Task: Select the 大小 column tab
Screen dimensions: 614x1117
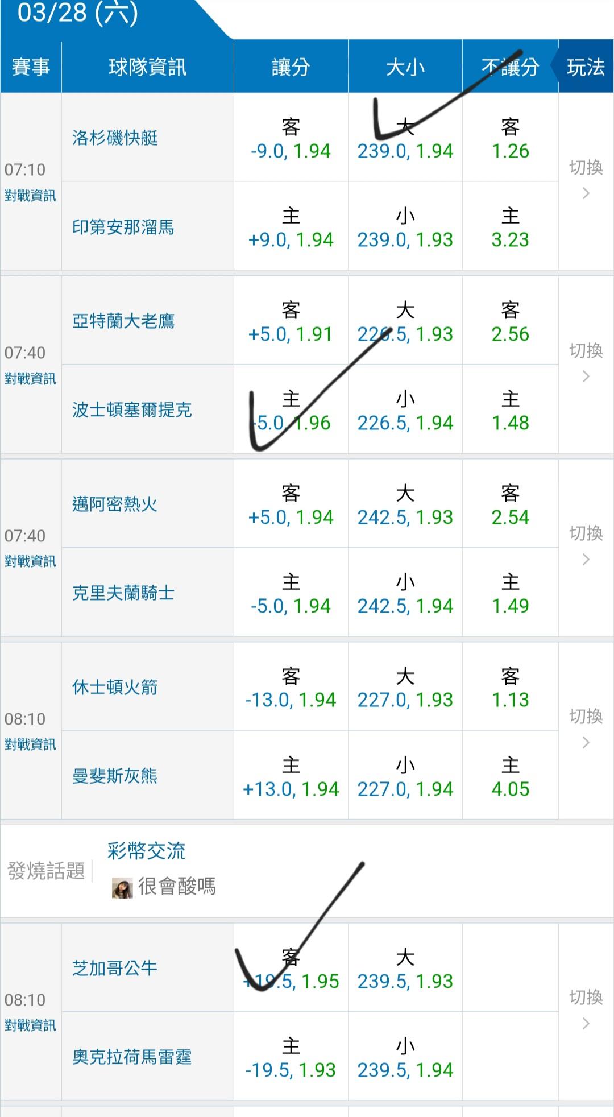Action: 405,67
